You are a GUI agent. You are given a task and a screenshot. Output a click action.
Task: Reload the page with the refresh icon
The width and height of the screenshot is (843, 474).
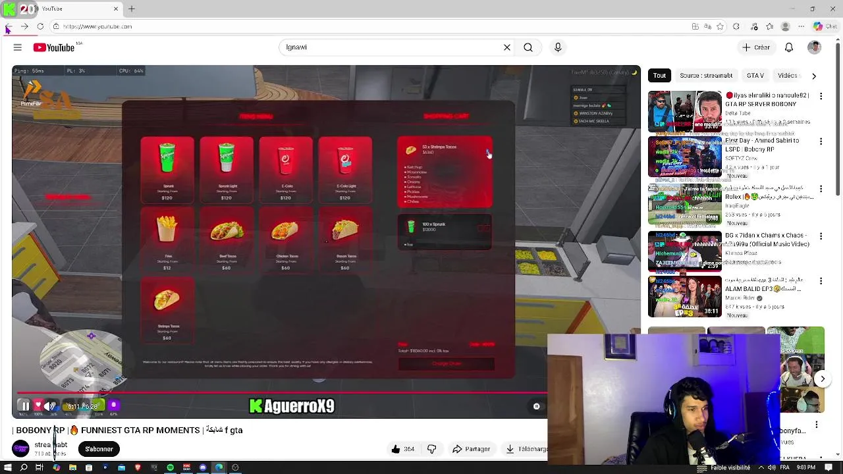tap(40, 26)
